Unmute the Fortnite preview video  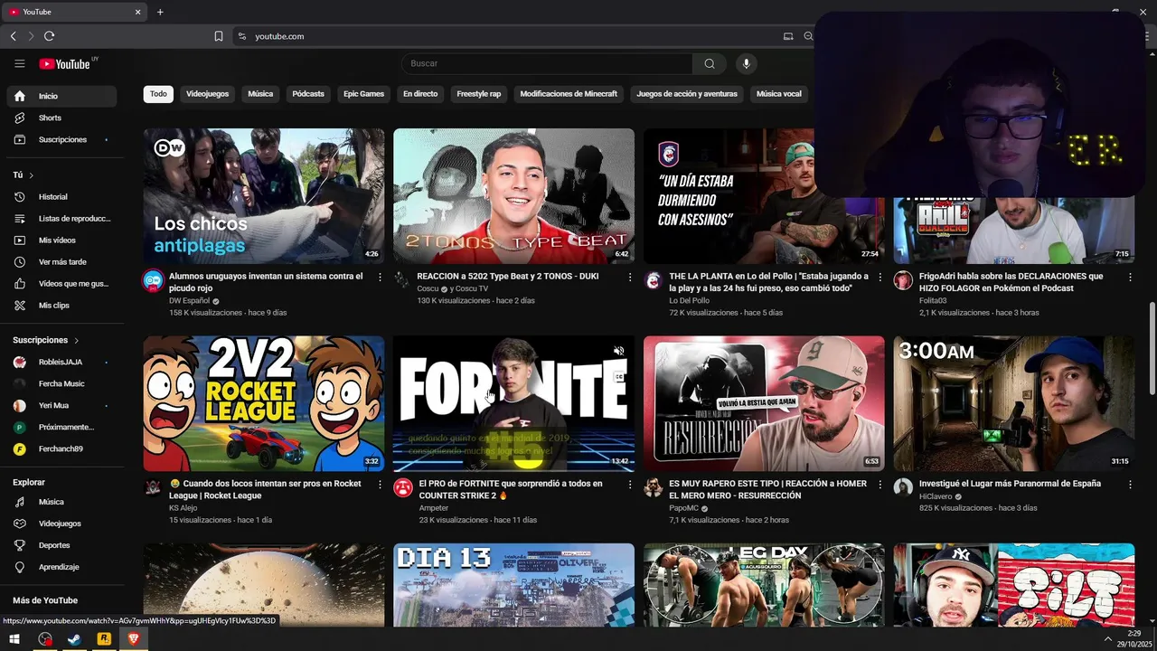click(619, 351)
